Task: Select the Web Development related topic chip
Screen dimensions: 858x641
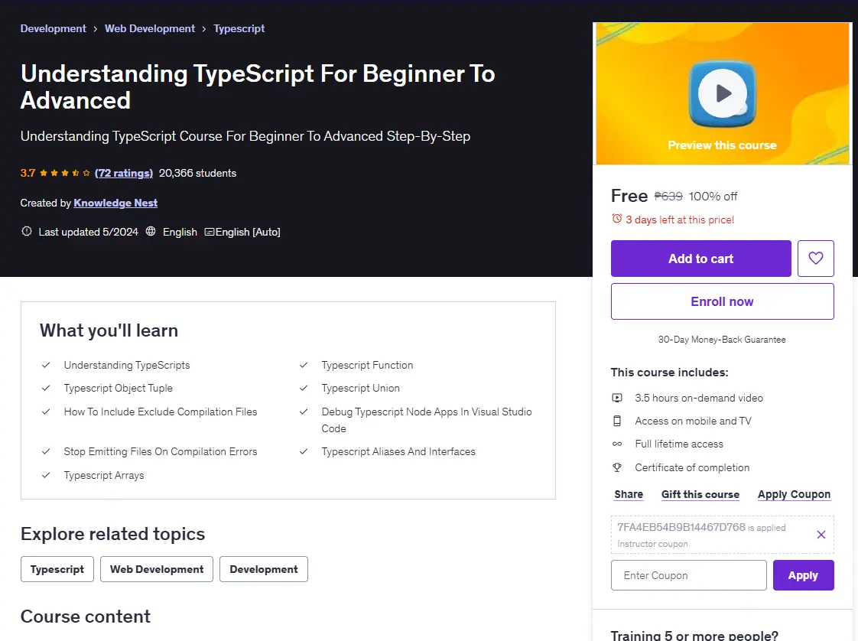Action: point(157,569)
